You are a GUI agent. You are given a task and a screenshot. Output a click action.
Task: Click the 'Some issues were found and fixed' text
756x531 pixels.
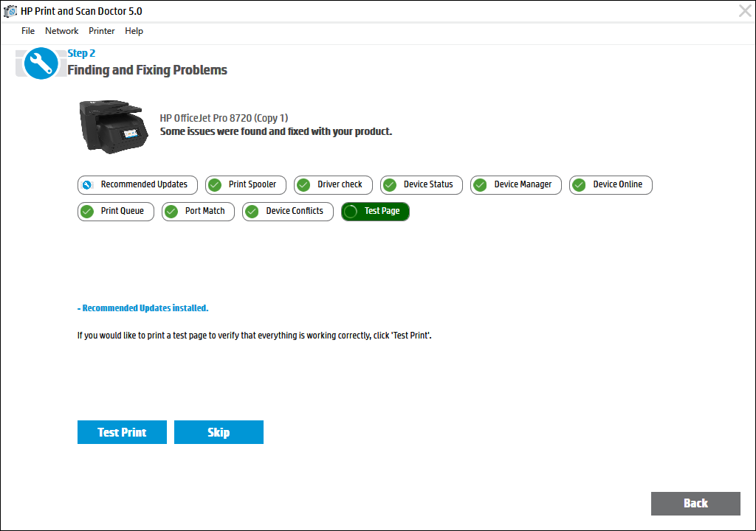276,131
